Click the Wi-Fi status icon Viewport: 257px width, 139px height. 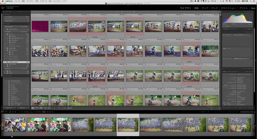pyautogui.click(x=227, y=1)
